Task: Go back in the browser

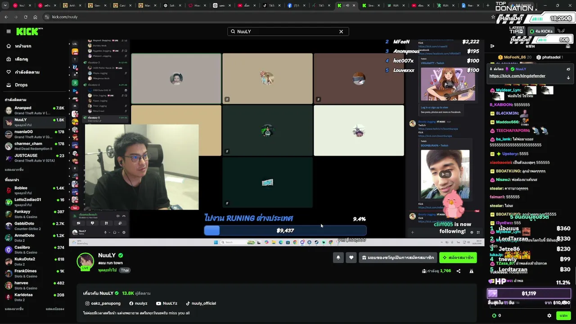Action: (6, 17)
